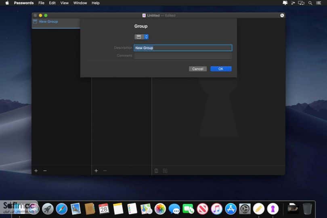Open the Edit menu
The width and height of the screenshot is (327, 218).
pos(52,3)
